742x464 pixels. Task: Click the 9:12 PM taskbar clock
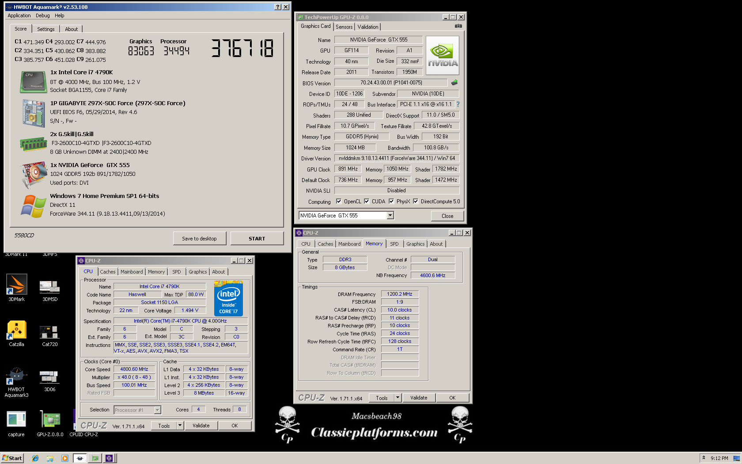click(x=719, y=458)
